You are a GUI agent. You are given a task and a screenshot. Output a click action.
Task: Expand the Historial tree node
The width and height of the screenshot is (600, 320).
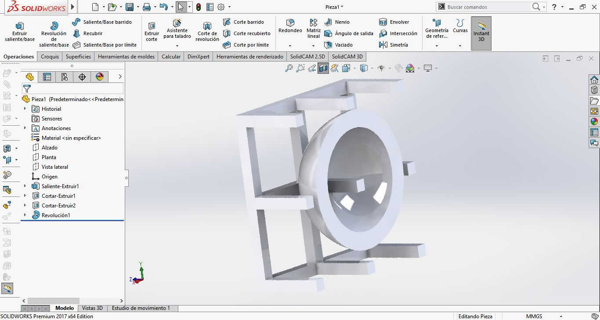click(25, 109)
